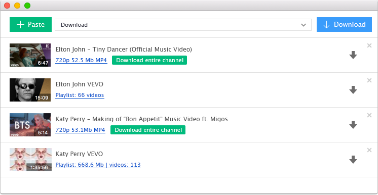Maximize the window with green button
Screen dimensions: 378x195
coord(27,5)
